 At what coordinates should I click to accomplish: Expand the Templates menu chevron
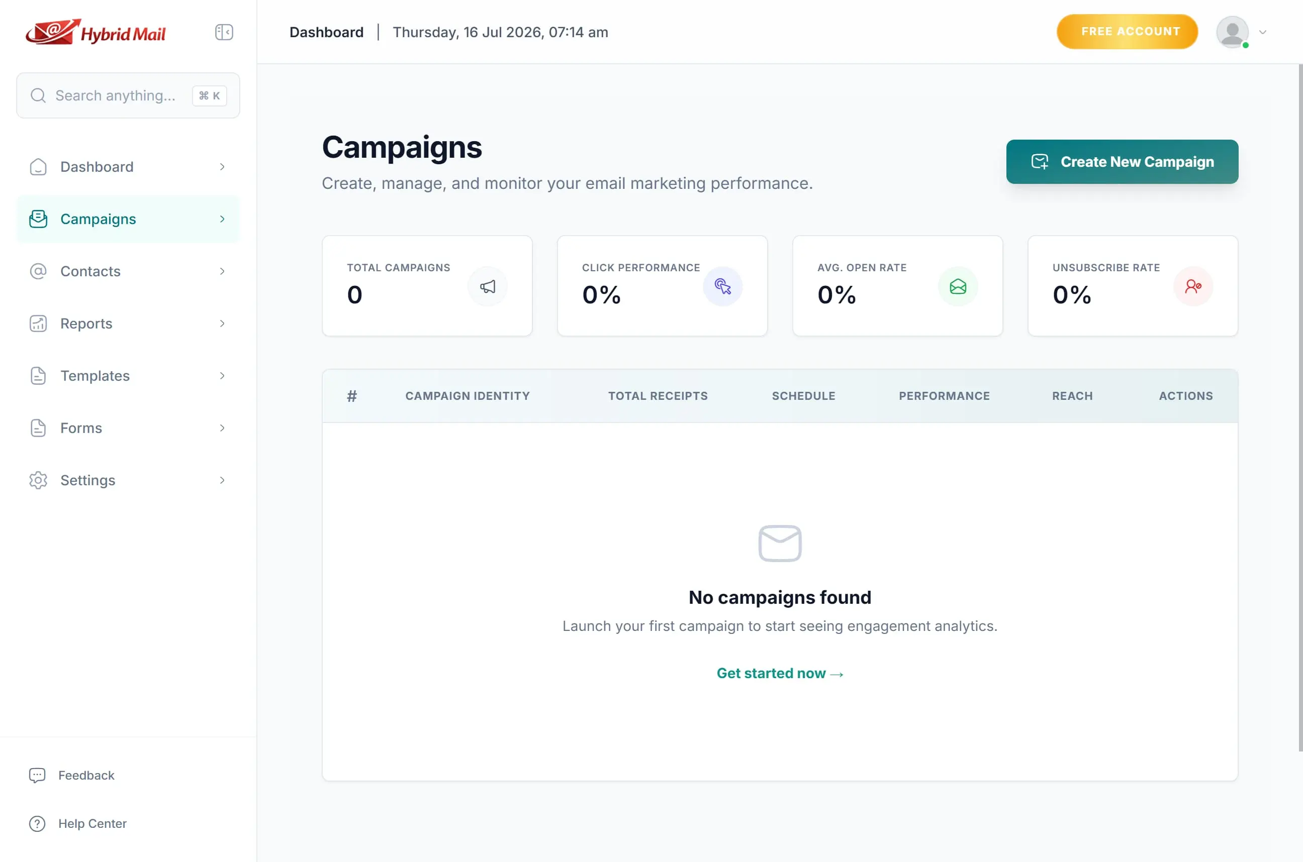[x=222, y=375]
